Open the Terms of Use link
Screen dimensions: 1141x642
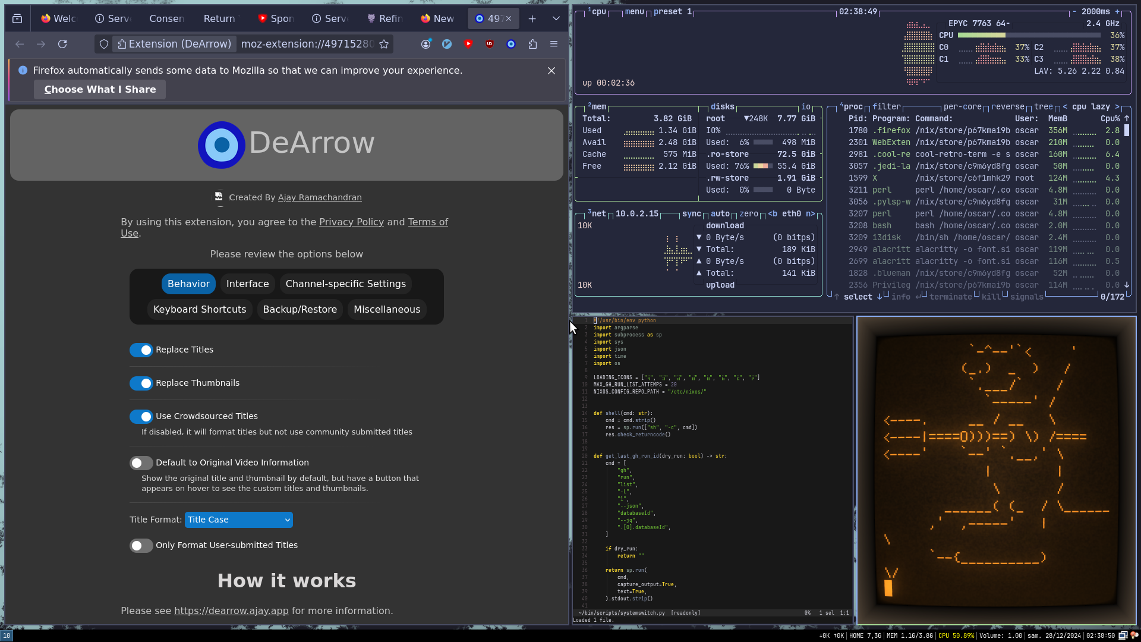point(284,228)
